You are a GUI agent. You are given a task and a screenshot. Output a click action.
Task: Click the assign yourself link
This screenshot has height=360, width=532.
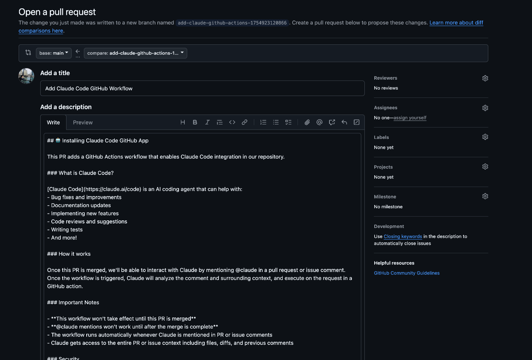coord(410,118)
